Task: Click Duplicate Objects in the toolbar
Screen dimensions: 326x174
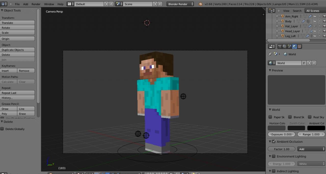Action: (17, 50)
